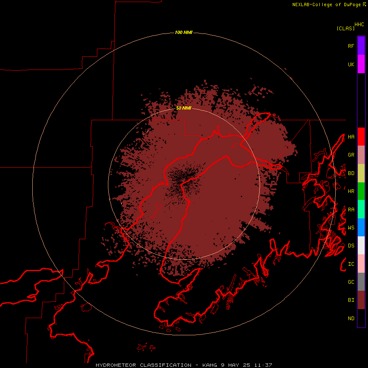Click the KAHG station identifier
This screenshot has width=368, height=368.
click(x=210, y=365)
